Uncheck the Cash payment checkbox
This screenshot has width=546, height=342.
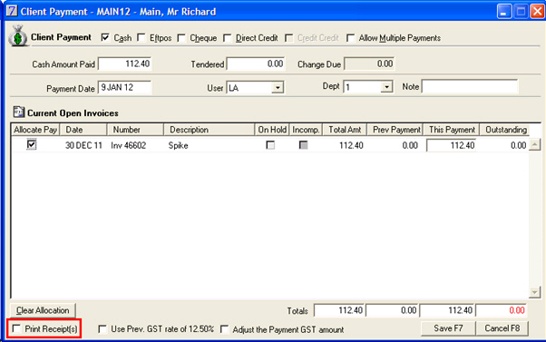(x=105, y=37)
